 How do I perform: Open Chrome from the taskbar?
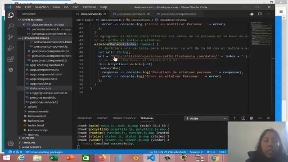pos(215,158)
